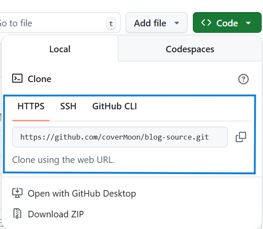Expand the Add file dropdown
The height and width of the screenshot is (229, 263).
pos(156,22)
